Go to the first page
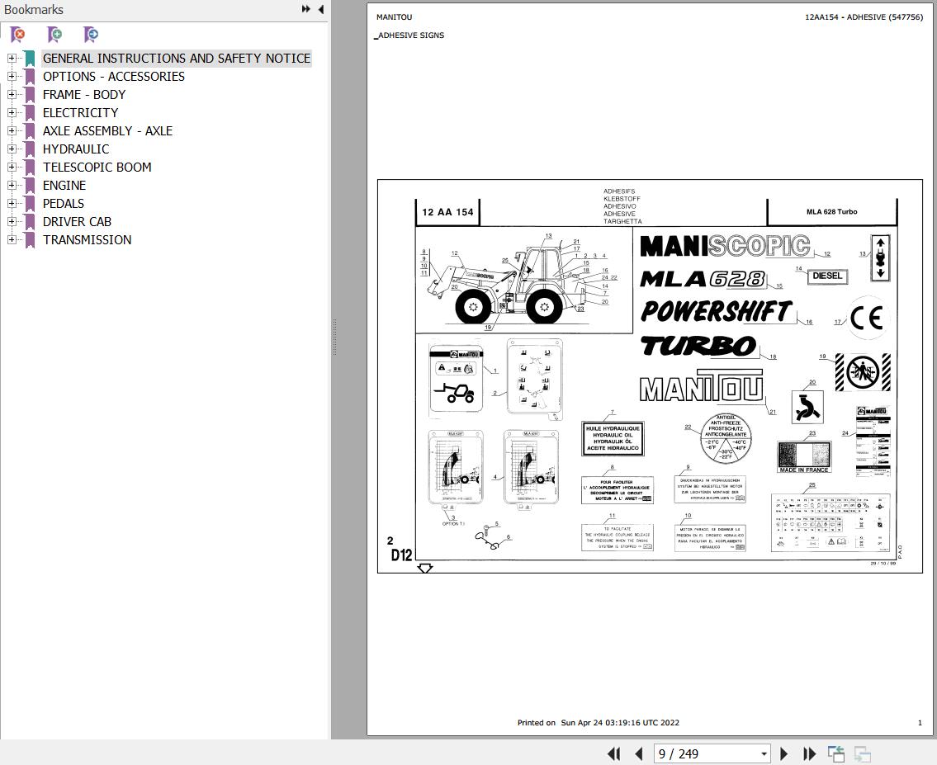The height and width of the screenshot is (765, 937). tap(613, 753)
